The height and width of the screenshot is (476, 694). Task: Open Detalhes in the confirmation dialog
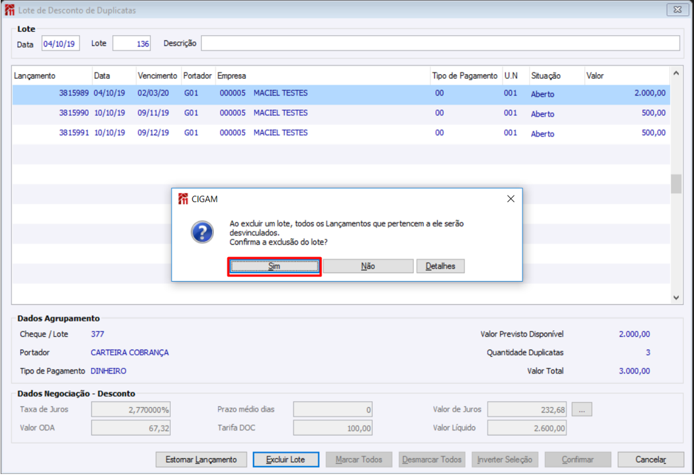tap(440, 267)
